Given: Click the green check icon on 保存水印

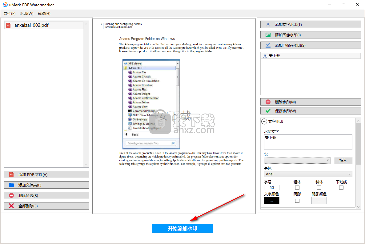Looking at the screenshot, I should pyautogui.click(x=268, y=111).
